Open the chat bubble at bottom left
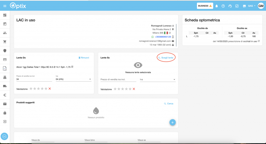This screenshot has width=266, height=144. click(x=5, y=136)
